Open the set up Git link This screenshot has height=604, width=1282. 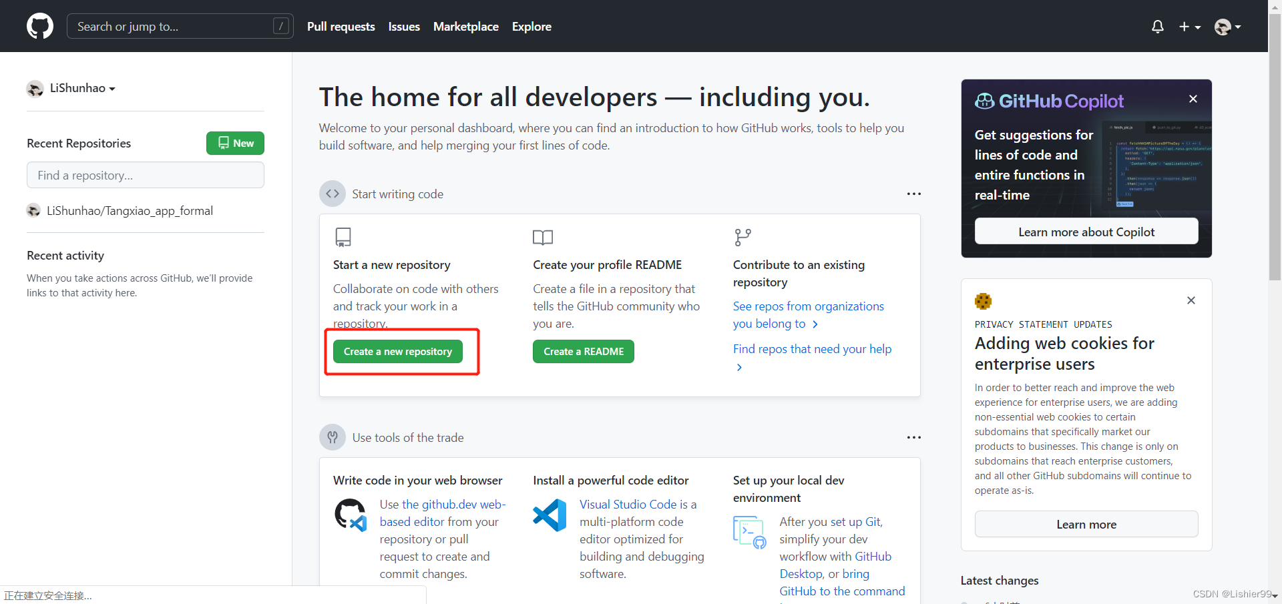point(856,522)
